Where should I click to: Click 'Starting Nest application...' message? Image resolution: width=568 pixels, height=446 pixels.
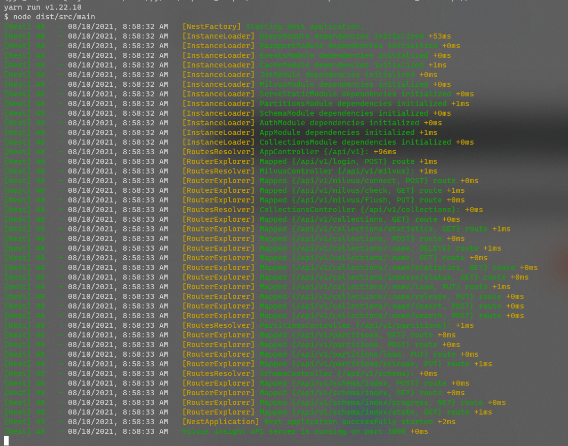[309, 26]
